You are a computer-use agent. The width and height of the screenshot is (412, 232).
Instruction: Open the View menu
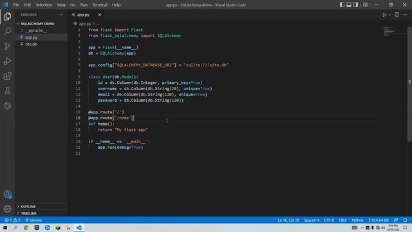(x=61, y=5)
